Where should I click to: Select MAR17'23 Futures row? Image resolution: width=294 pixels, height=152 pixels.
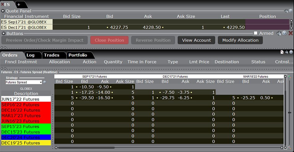[26, 115]
